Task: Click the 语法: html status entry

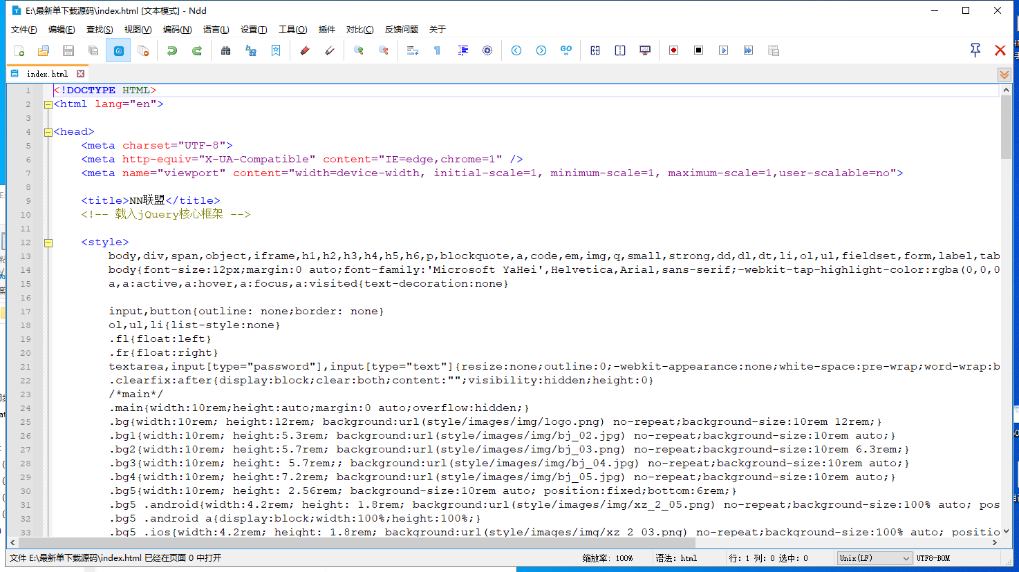Action: tap(676, 558)
